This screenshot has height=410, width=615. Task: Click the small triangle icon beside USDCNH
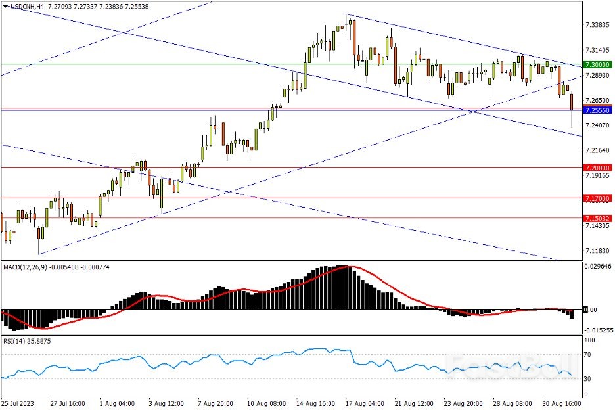point(6,6)
